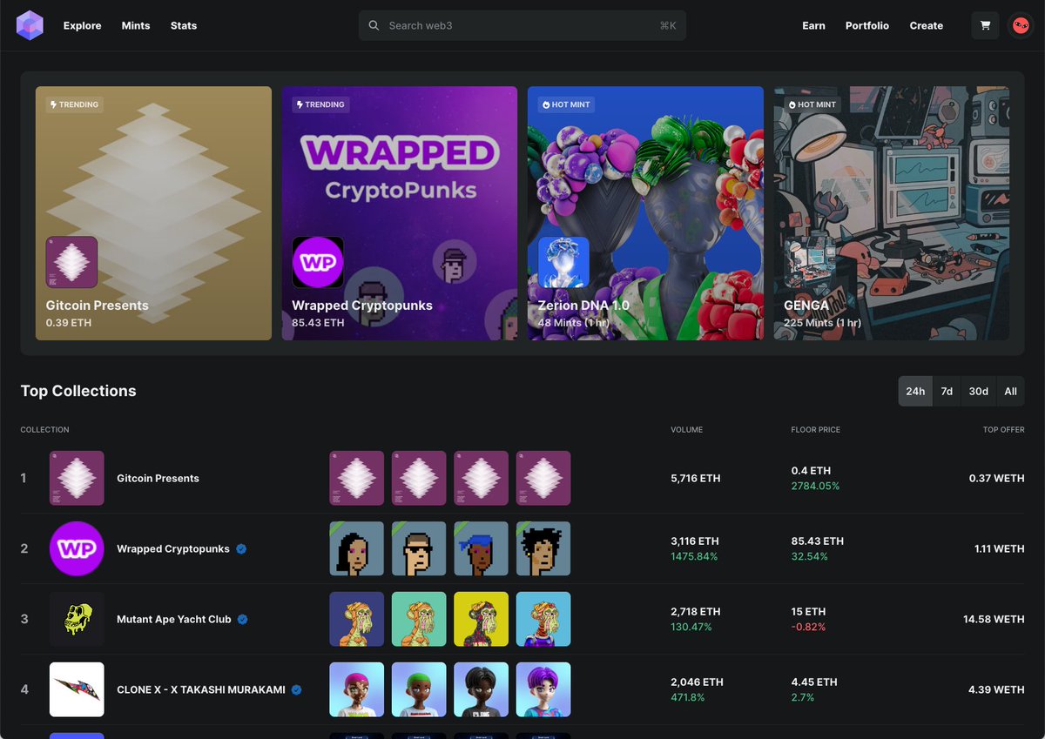1045x739 pixels.
Task: Click the WP logo on Wrapped Cryptopunks card
Action: click(318, 262)
